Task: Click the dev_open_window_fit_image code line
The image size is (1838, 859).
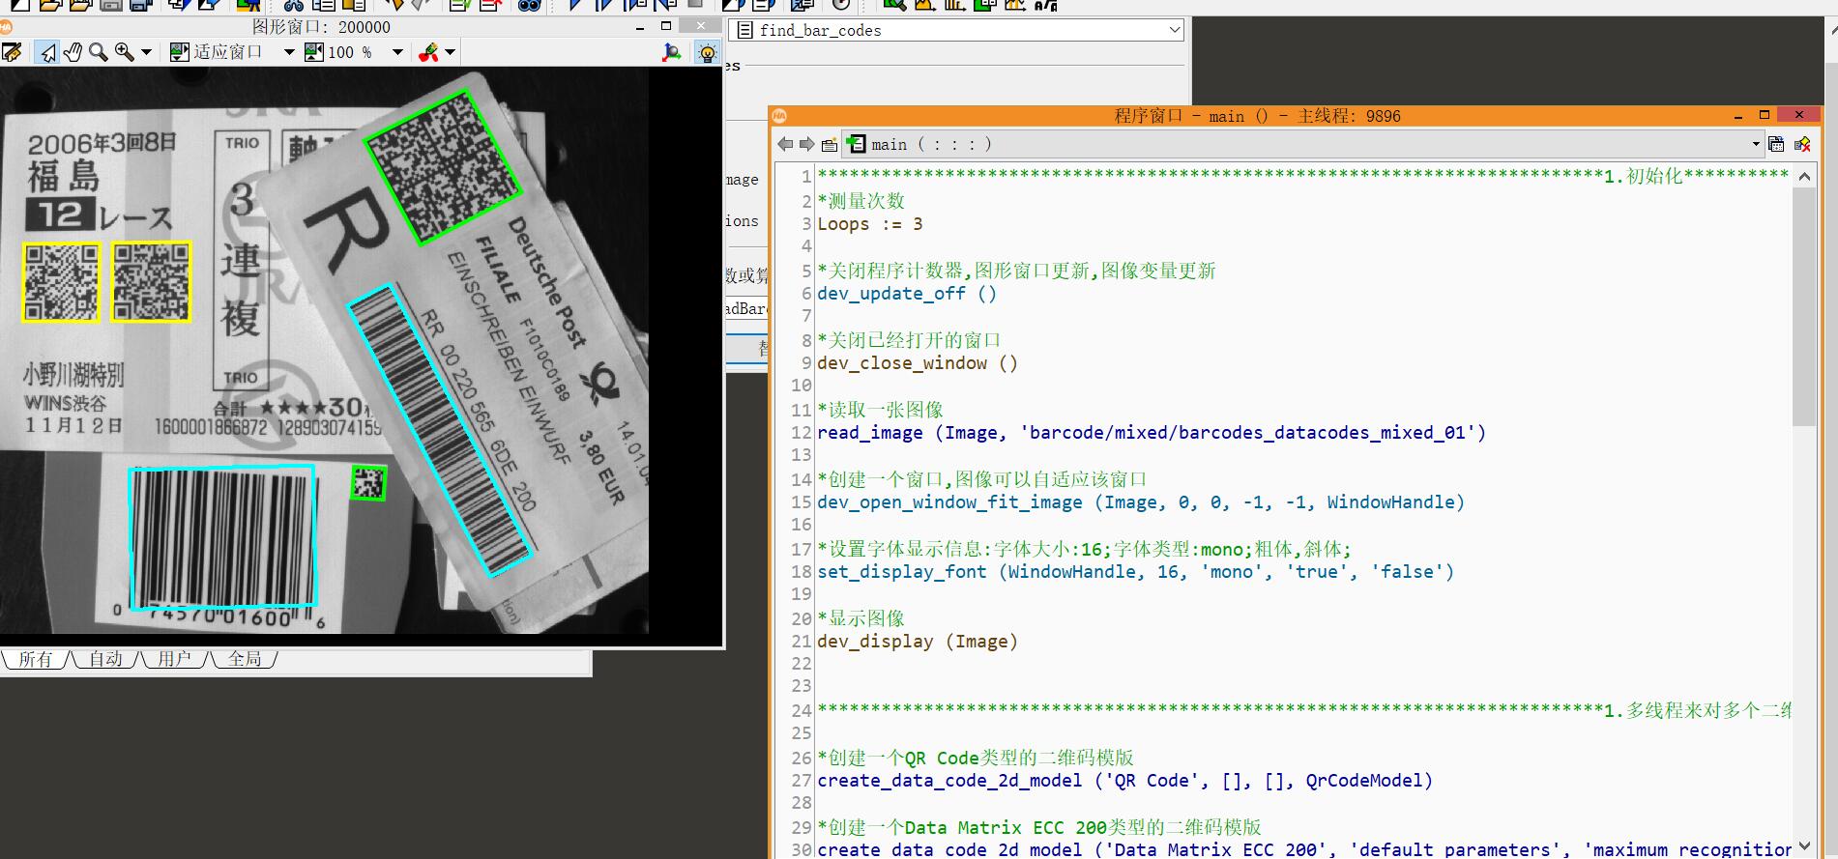Action: click(x=1141, y=502)
